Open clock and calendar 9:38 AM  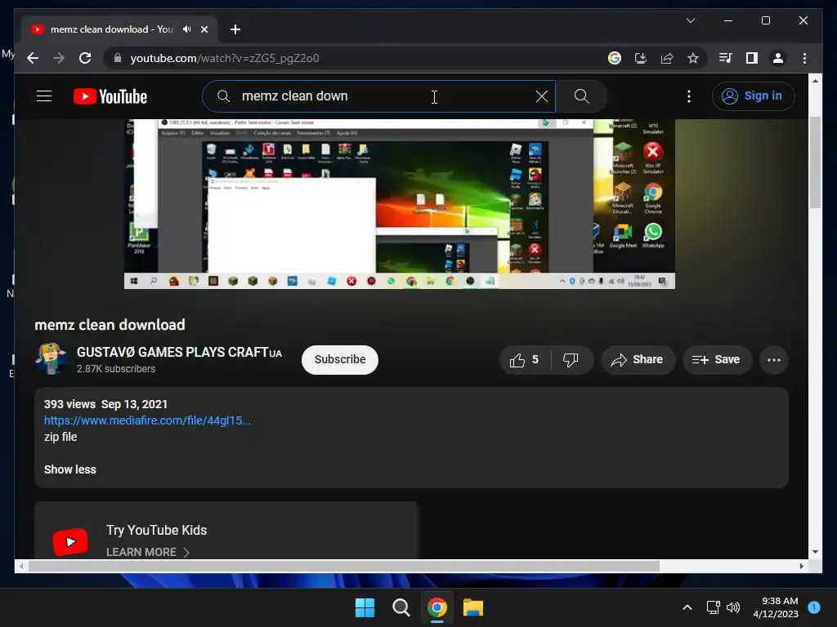pos(776,607)
